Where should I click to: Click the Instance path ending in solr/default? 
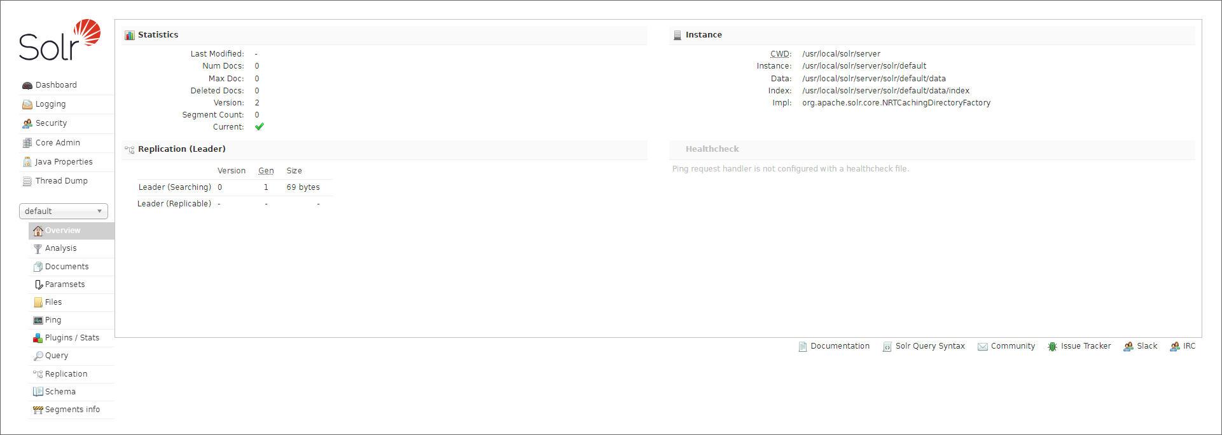pos(864,66)
